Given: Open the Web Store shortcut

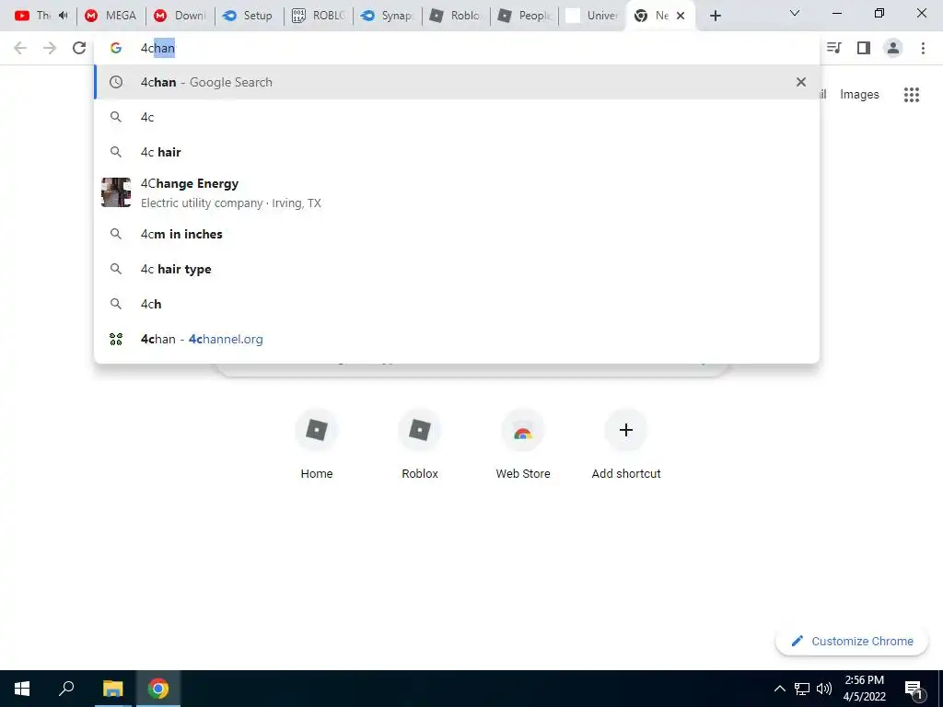Looking at the screenshot, I should [523, 444].
